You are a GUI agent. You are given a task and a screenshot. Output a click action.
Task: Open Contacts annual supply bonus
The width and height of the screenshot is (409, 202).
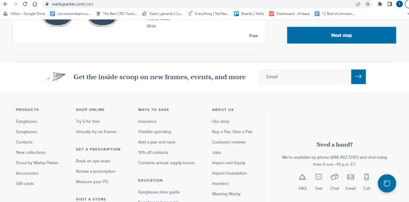[x=166, y=163]
